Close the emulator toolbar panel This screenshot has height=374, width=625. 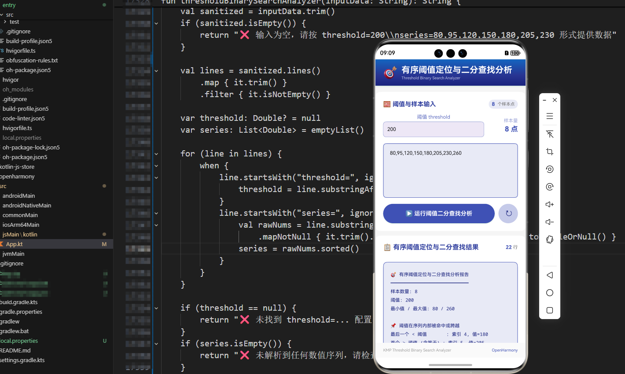point(555,100)
